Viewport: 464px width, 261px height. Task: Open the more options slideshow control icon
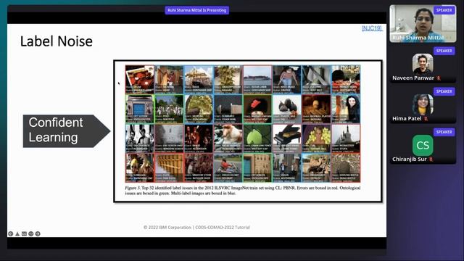[30, 233]
